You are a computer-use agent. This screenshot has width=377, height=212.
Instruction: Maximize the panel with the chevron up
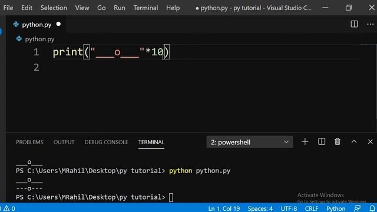354,141
